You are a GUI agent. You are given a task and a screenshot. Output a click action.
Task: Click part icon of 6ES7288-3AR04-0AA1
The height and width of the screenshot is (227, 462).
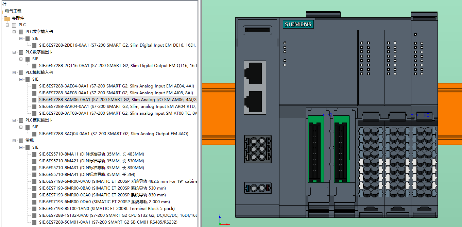(x=34, y=107)
